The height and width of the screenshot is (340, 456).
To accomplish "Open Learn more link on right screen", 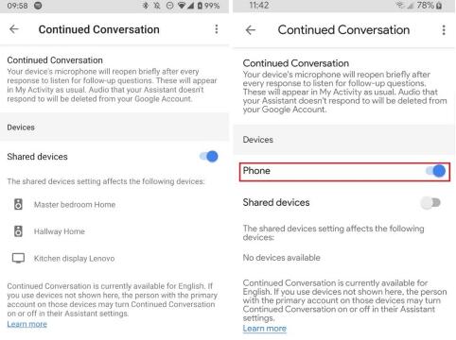I will pyautogui.click(x=265, y=329).
